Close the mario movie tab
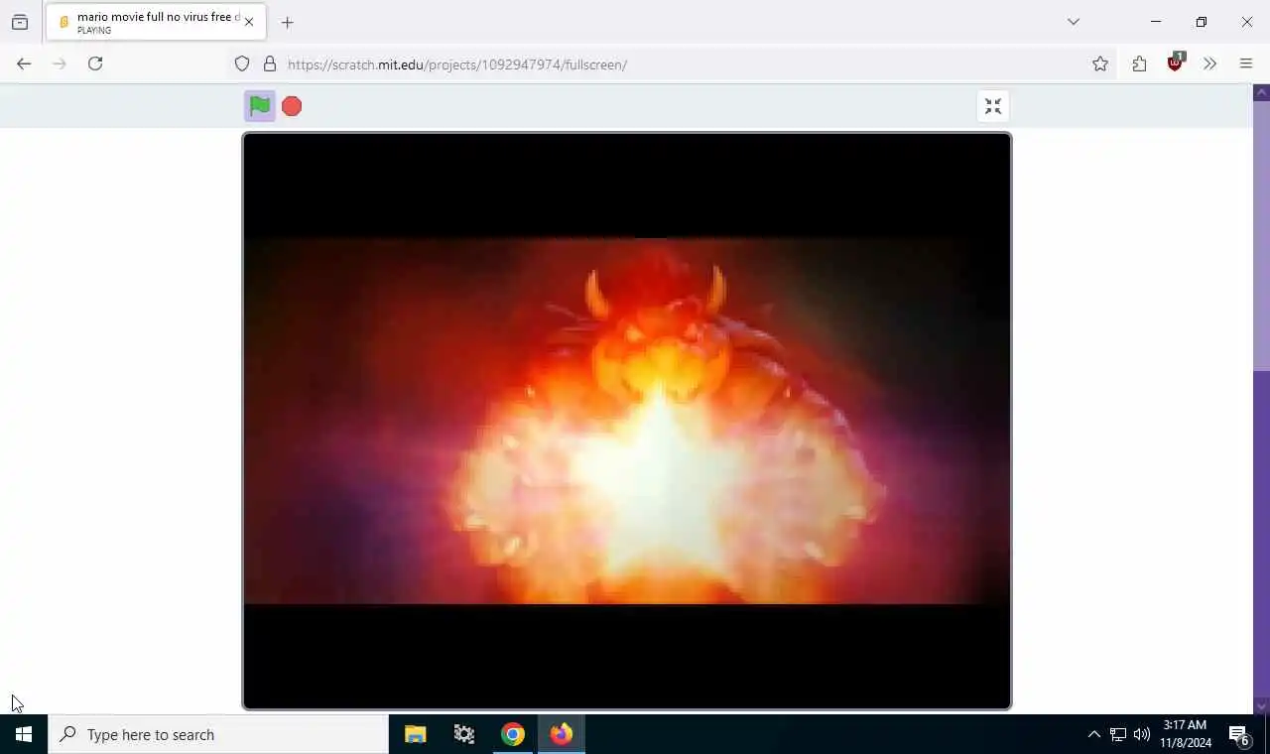Screen dimensions: 1270x754 click(x=249, y=22)
